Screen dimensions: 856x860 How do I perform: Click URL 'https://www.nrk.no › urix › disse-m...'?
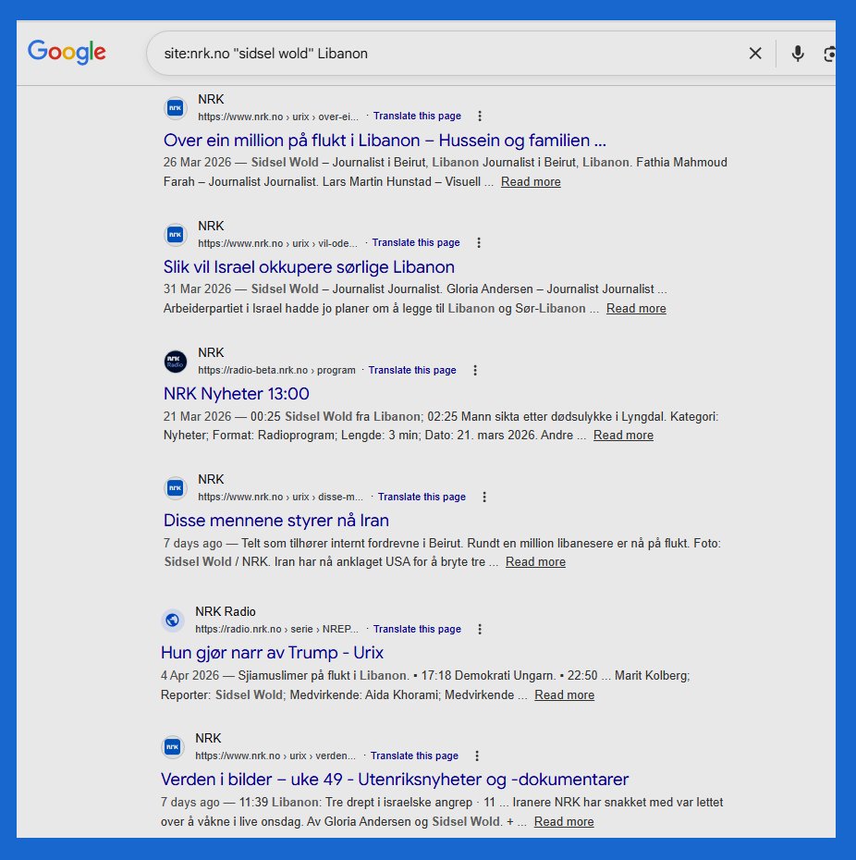(x=280, y=497)
